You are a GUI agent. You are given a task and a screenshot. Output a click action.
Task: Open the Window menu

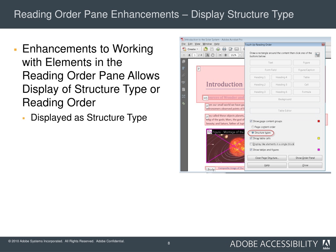click(207, 44)
